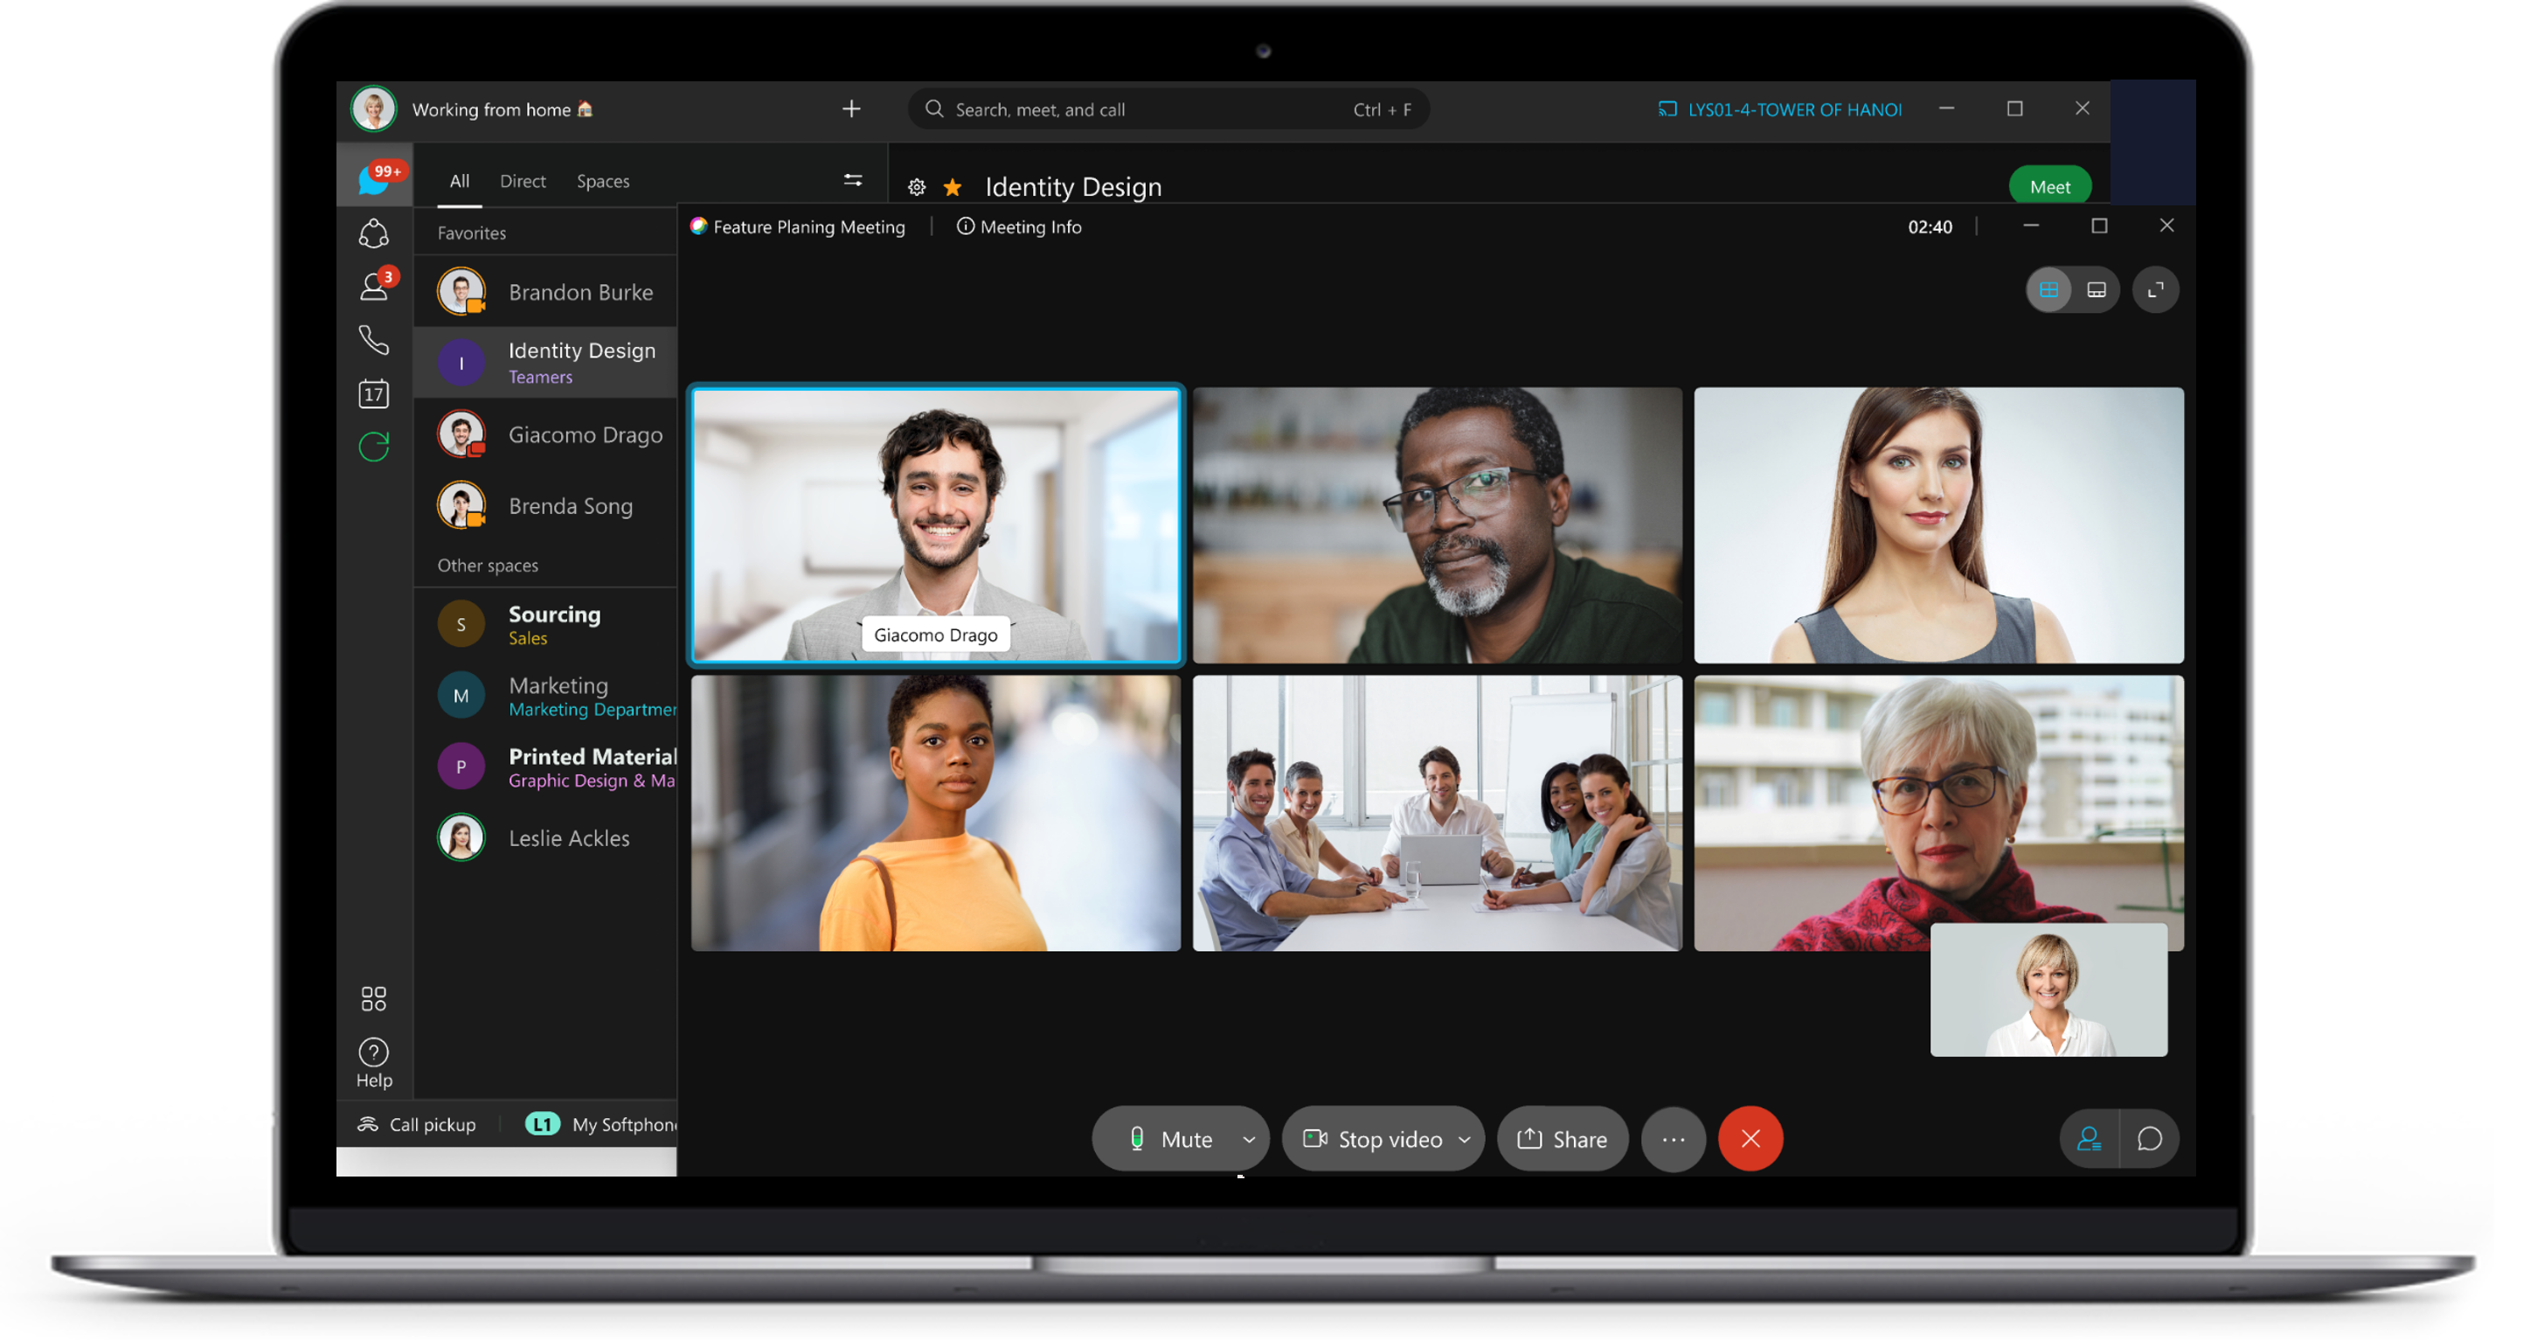Open settings gear next to Identity Design
This screenshot has width=2523, height=1340.
pos(917,186)
